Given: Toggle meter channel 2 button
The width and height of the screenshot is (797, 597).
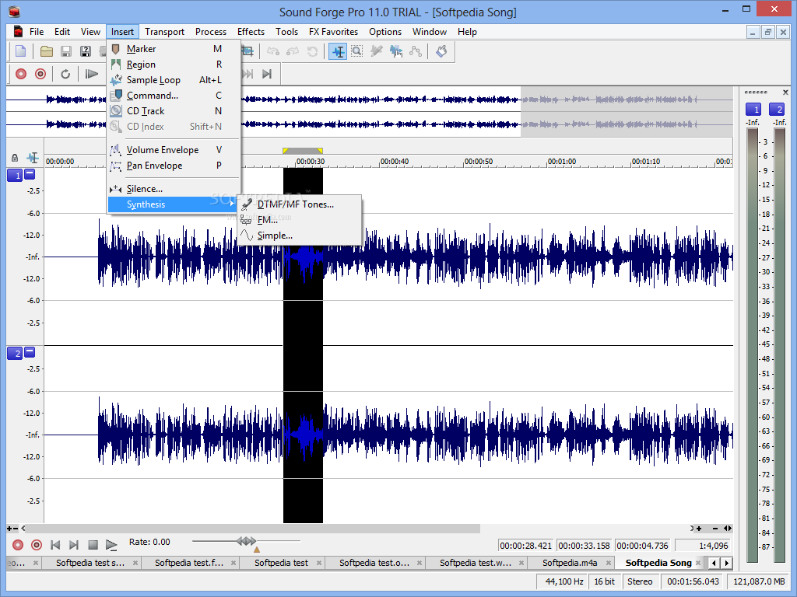Looking at the screenshot, I should 777,109.
